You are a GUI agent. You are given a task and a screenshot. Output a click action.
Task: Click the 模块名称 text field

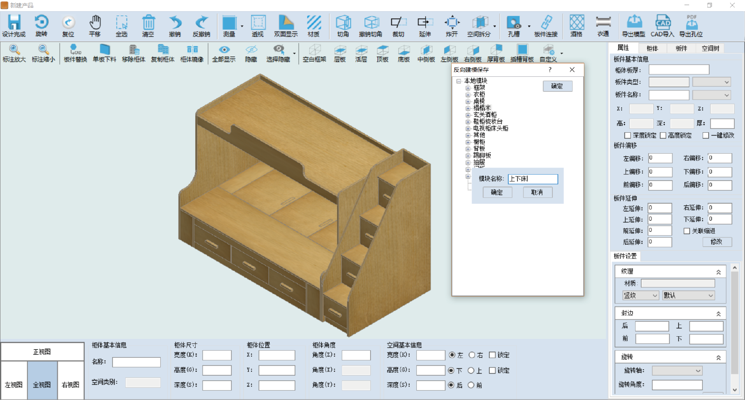[x=533, y=179]
